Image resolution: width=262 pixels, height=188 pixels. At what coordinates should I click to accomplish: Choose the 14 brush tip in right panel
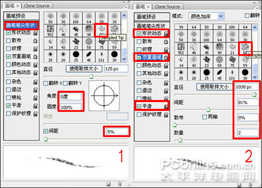point(181,61)
